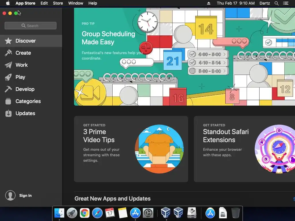Open the disk image file in the Dock

coord(223,213)
